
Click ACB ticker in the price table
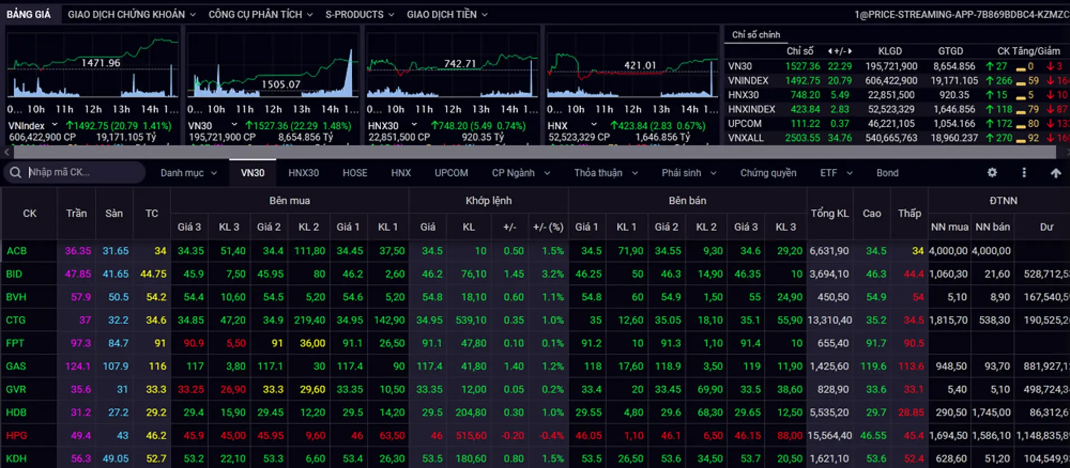[x=17, y=251]
